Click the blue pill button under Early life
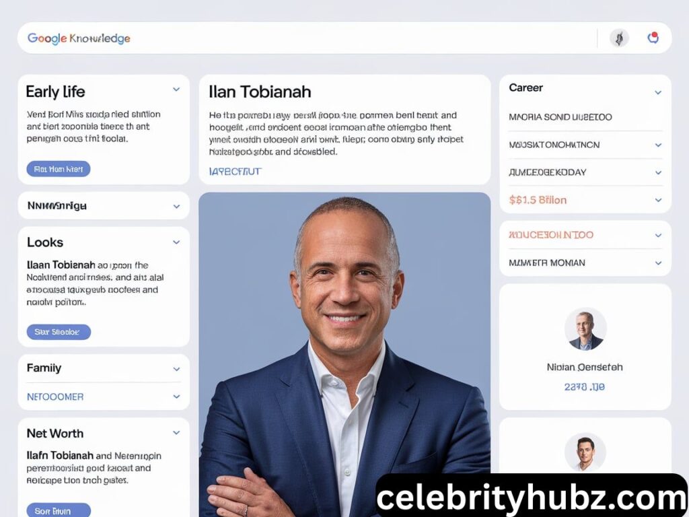The height and width of the screenshot is (517, 689). 59,169
